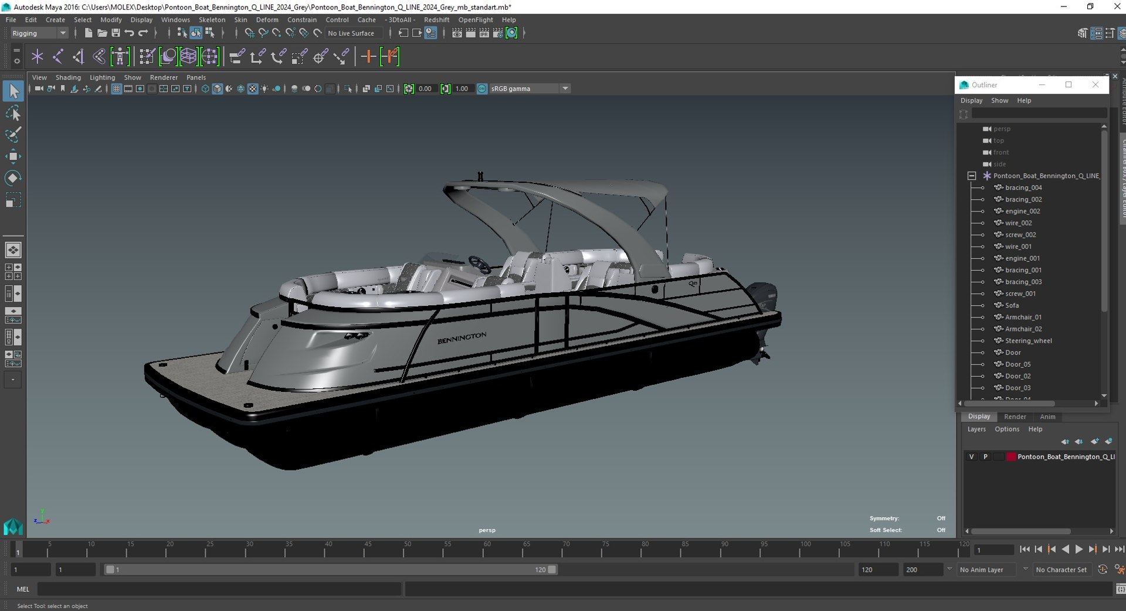Apply the Aim Constraint shelf icon
This screenshot has height=611, width=1126.
[x=320, y=57]
